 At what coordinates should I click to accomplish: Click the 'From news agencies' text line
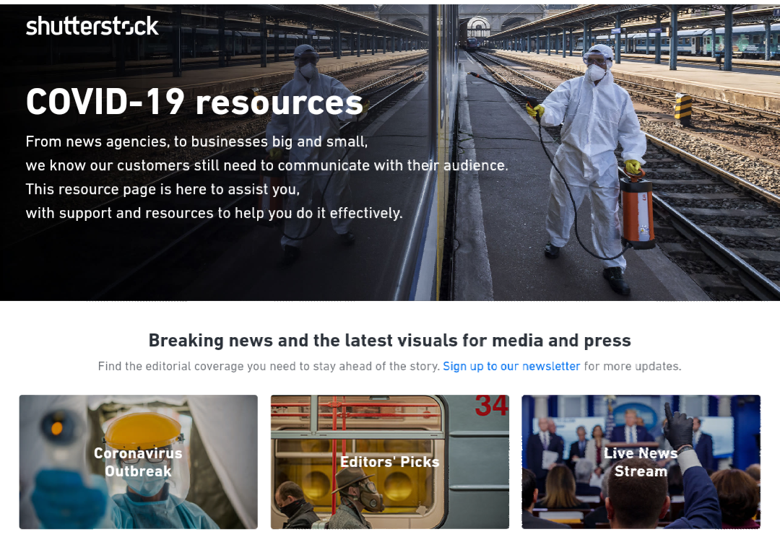[196, 141]
